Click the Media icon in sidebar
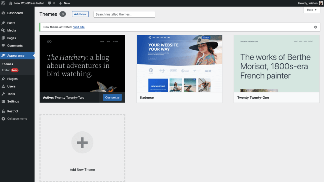 (3, 30)
